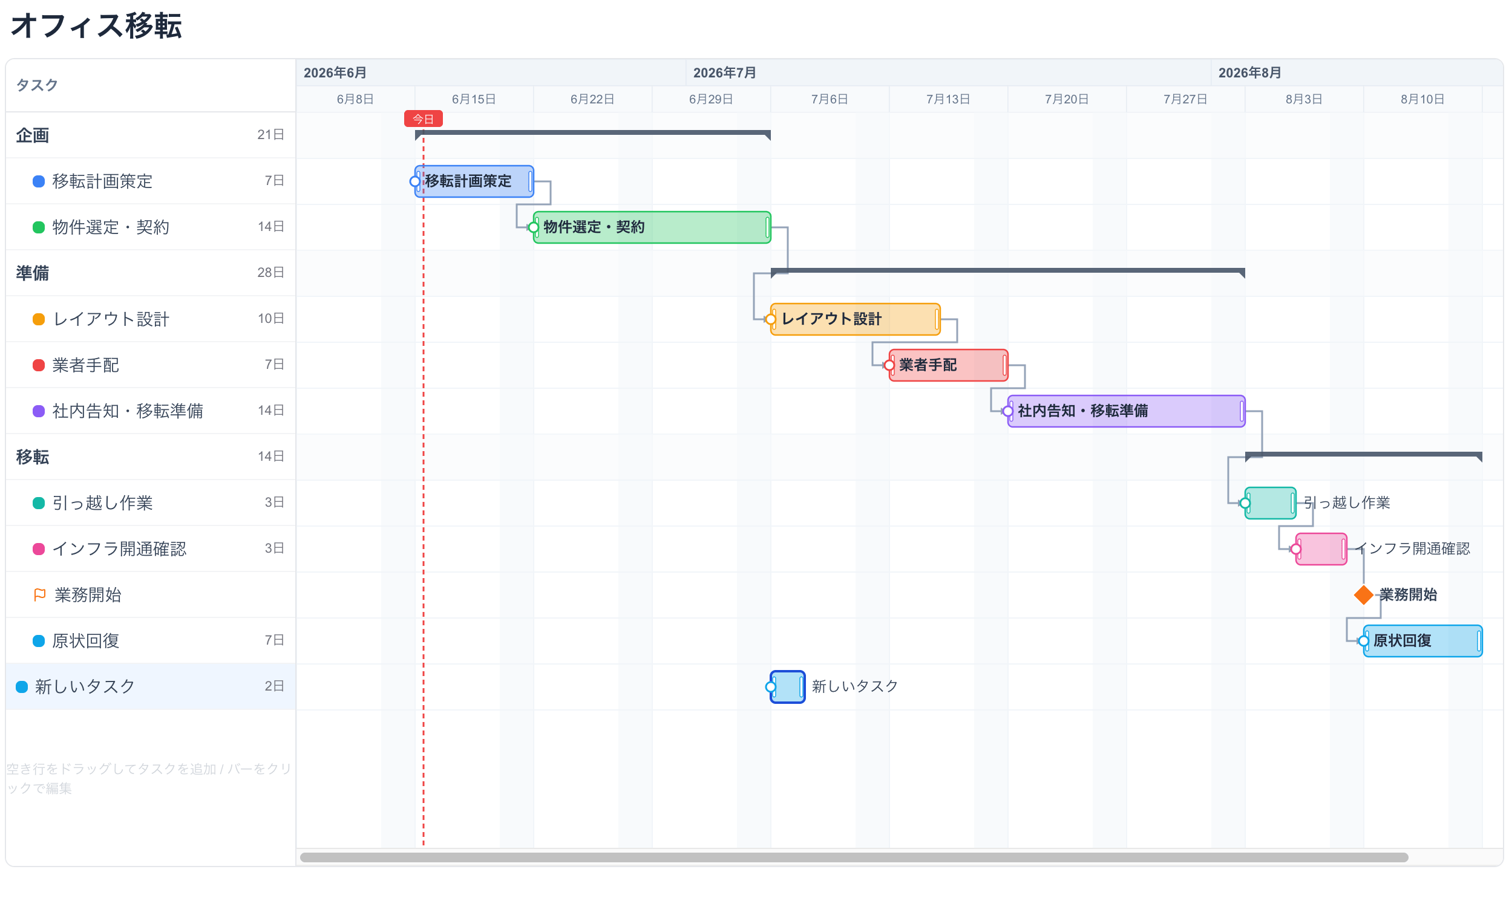Open the レイアウト設計 task bar
The width and height of the screenshot is (1509, 901).
point(856,319)
